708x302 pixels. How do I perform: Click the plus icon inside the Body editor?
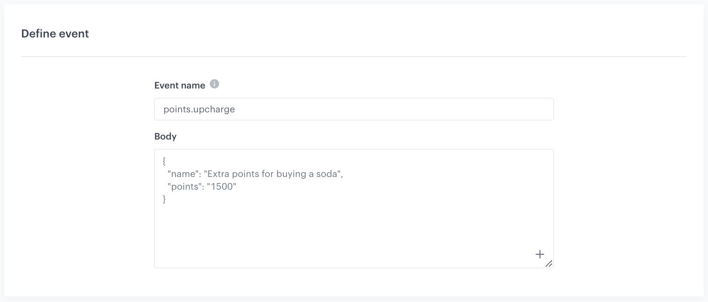(539, 254)
